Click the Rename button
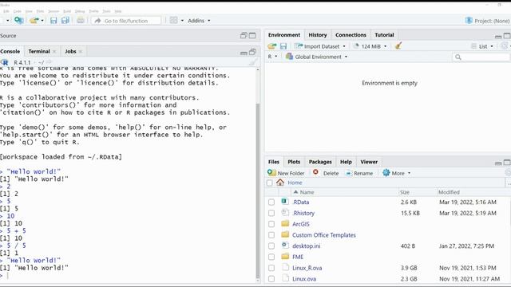The width and height of the screenshot is (511, 287). click(x=359, y=173)
